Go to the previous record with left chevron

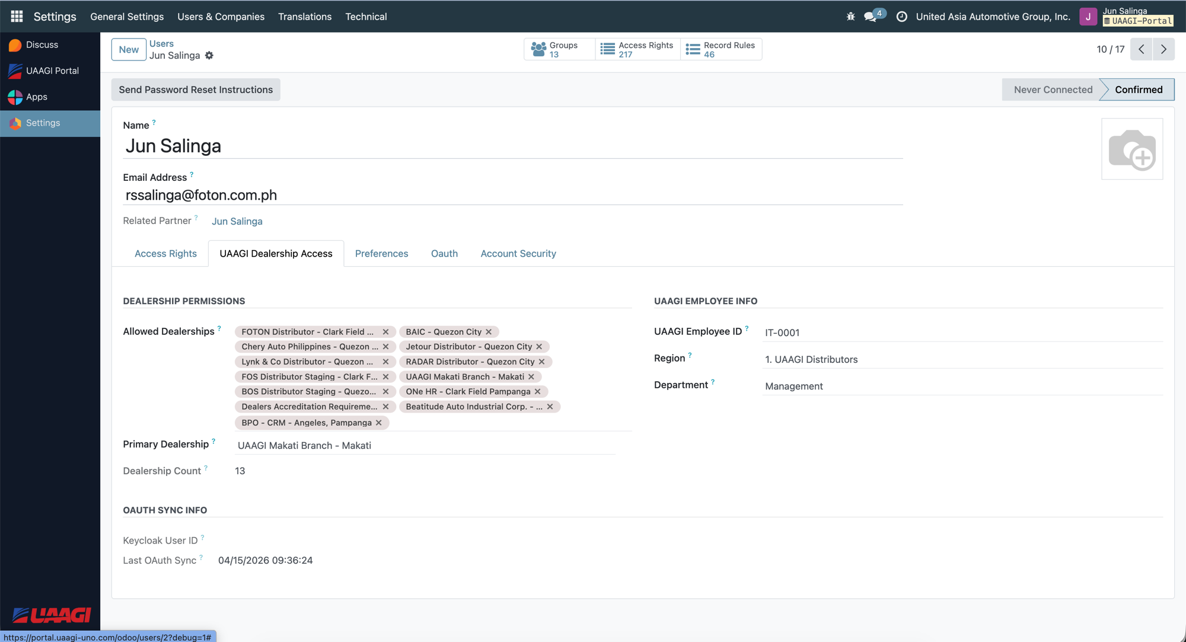pos(1140,49)
